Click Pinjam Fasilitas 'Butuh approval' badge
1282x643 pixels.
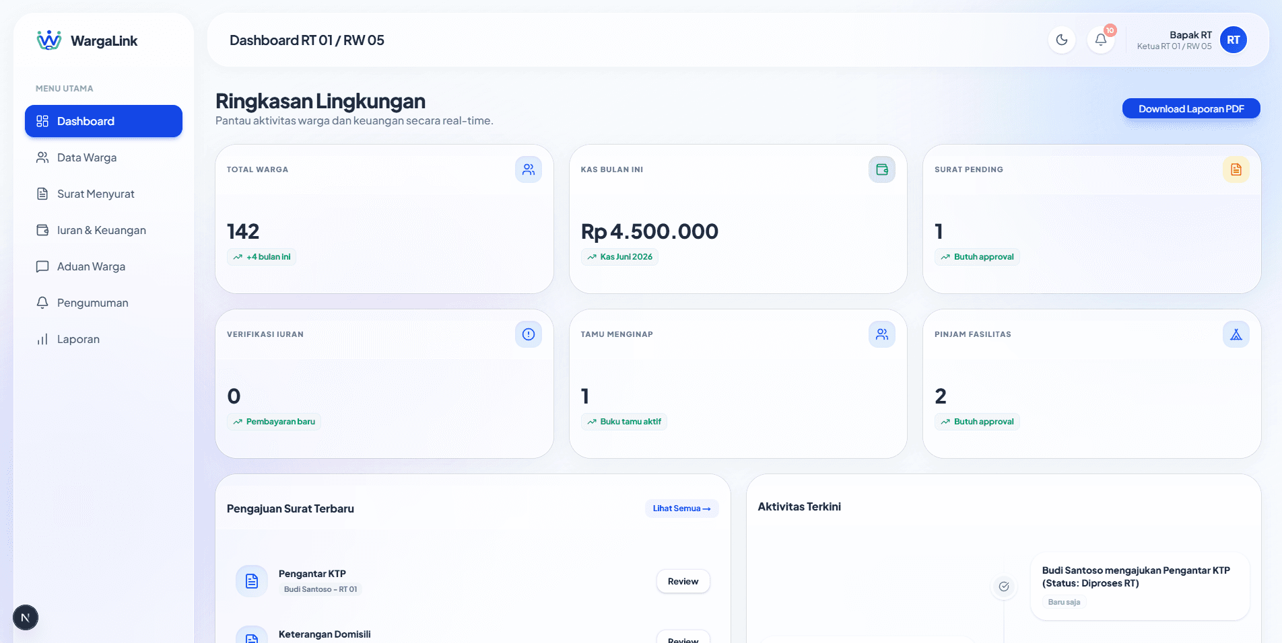pos(977,422)
